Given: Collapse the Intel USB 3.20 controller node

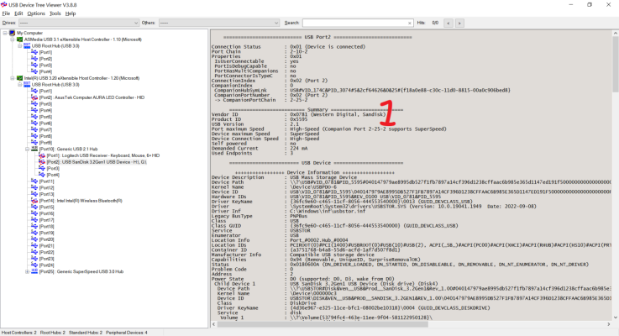Looking at the screenshot, I should pyautogui.click(x=13, y=78).
